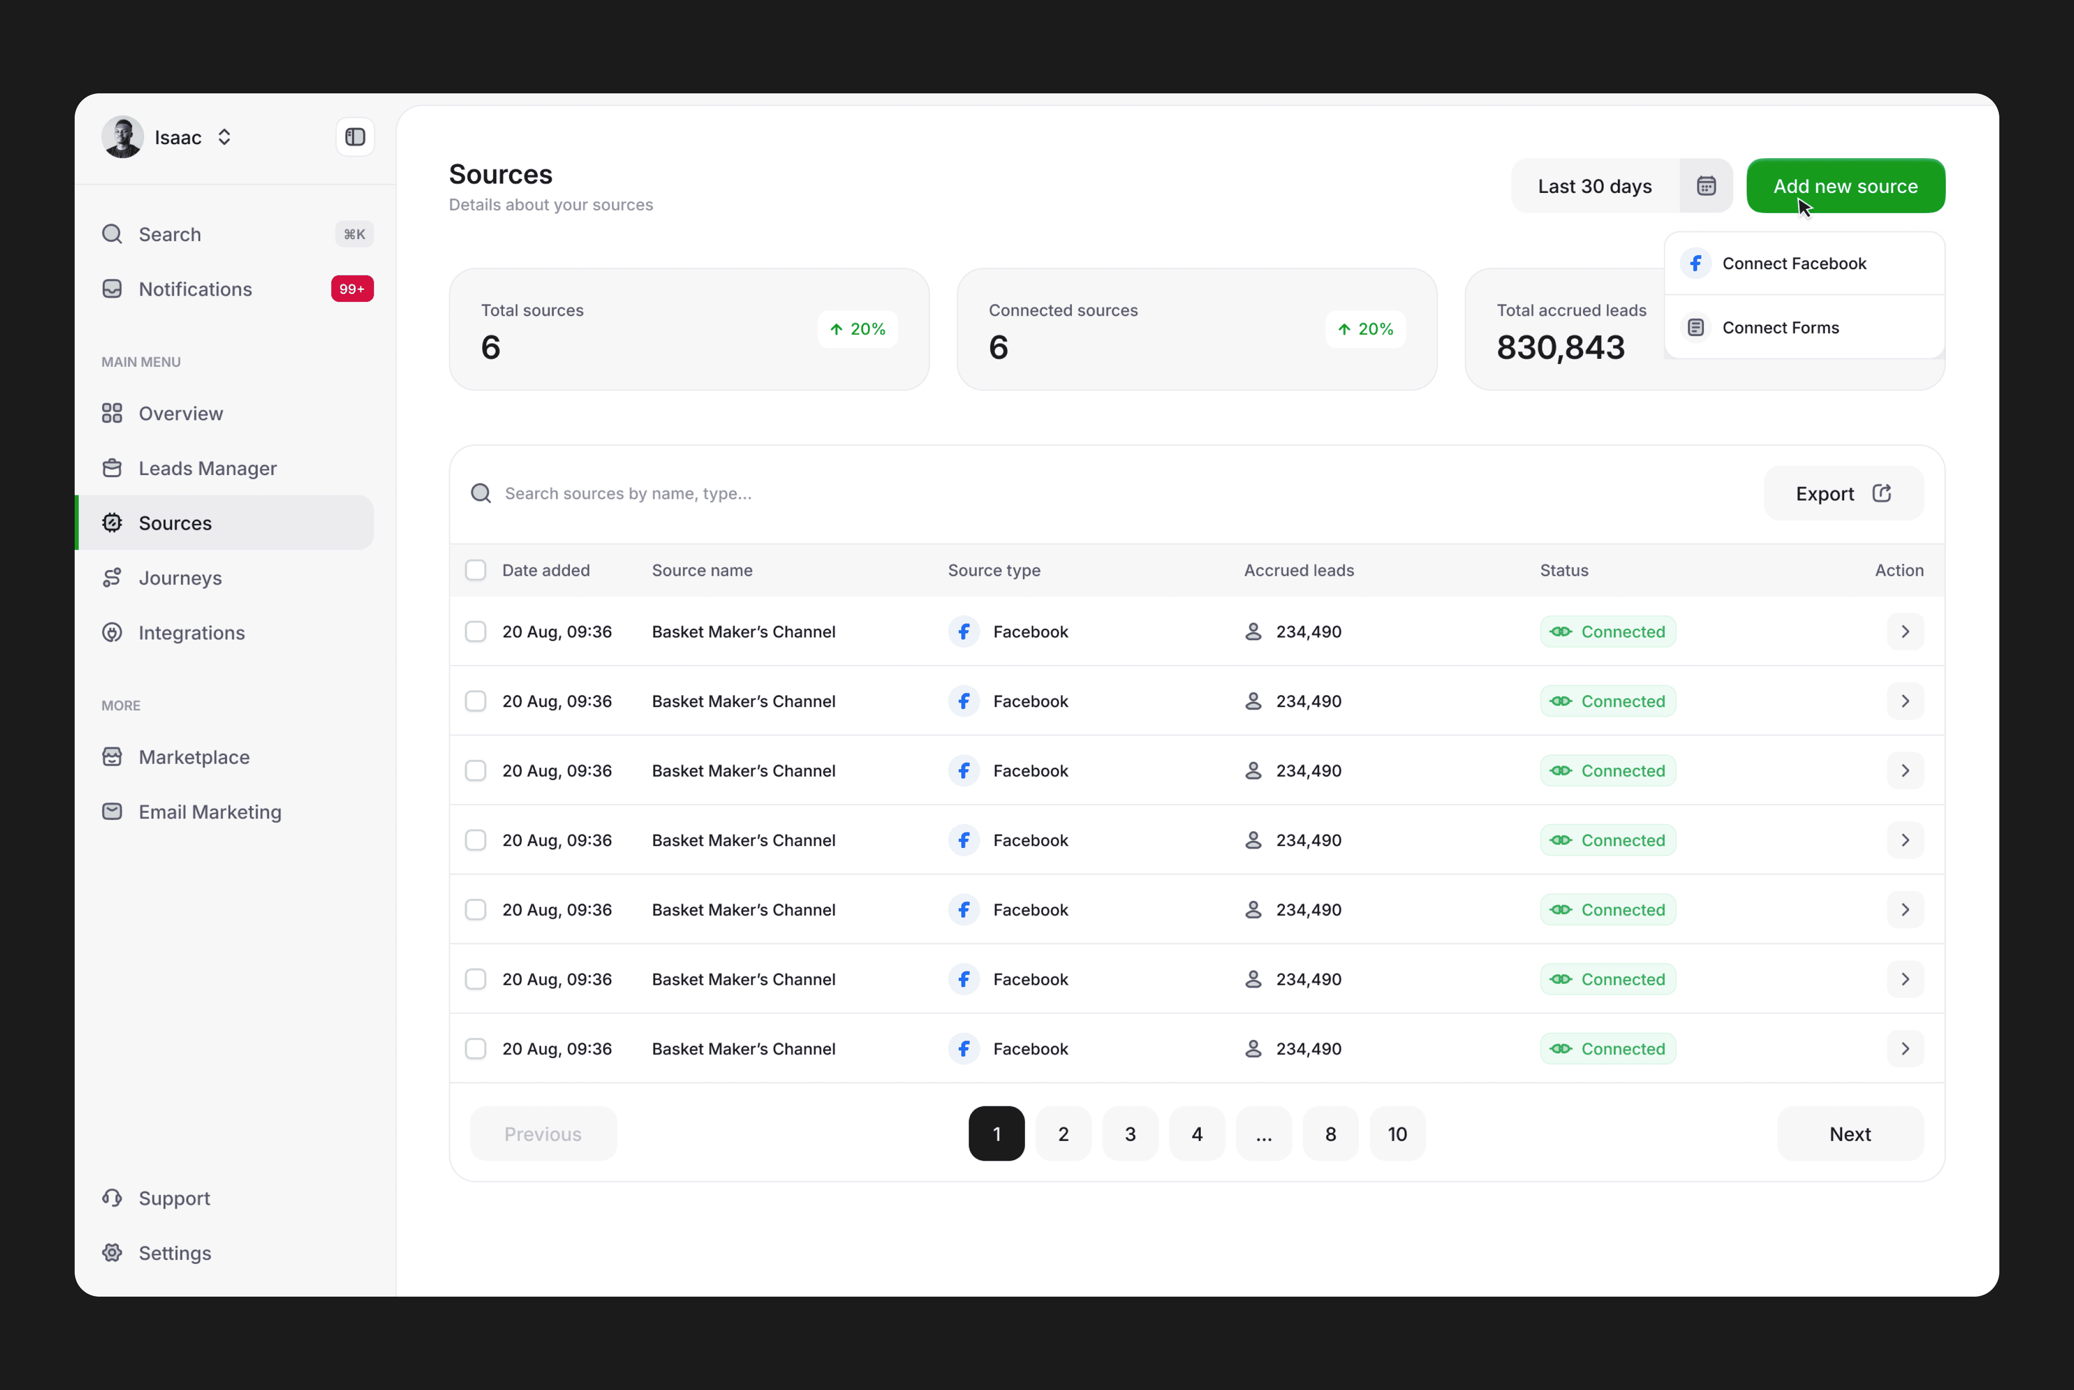This screenshot has height=1390, width=2074.
Task: Click the Source type column header
Action: point(994,570)
